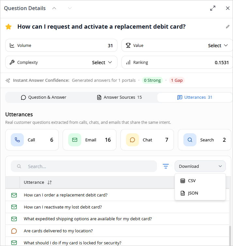Click the blue Search magnifier card icon
233x246 pixels.
[x=190, y=140]
